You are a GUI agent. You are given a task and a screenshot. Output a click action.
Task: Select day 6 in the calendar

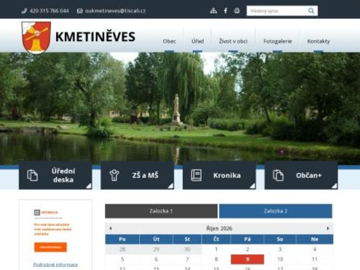[x=156, y=259]
